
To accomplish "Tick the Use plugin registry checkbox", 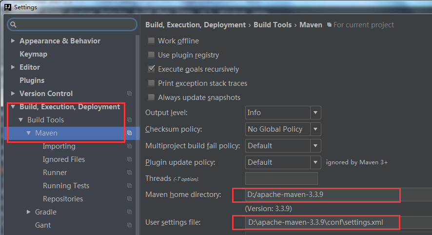I will click(x=151, y=55).
